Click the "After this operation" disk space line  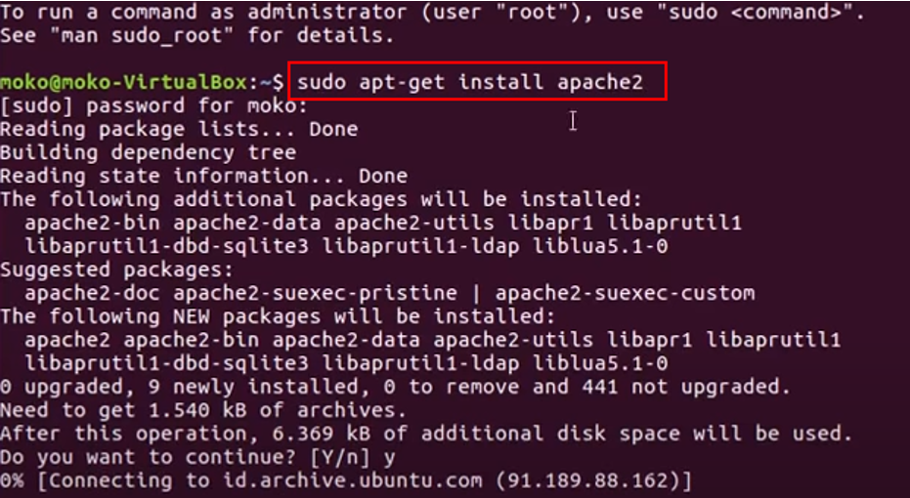(426, 434)
